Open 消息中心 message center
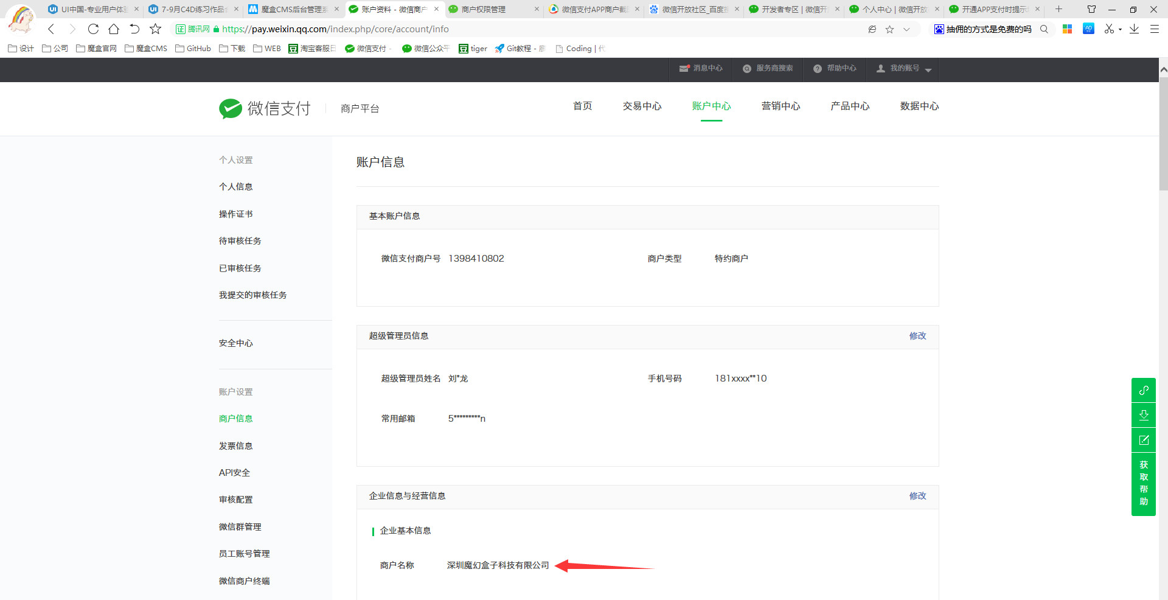Image resolution: width=1168 pixels, height=600 pixels. pyautogui.click(x=701, y=69)
